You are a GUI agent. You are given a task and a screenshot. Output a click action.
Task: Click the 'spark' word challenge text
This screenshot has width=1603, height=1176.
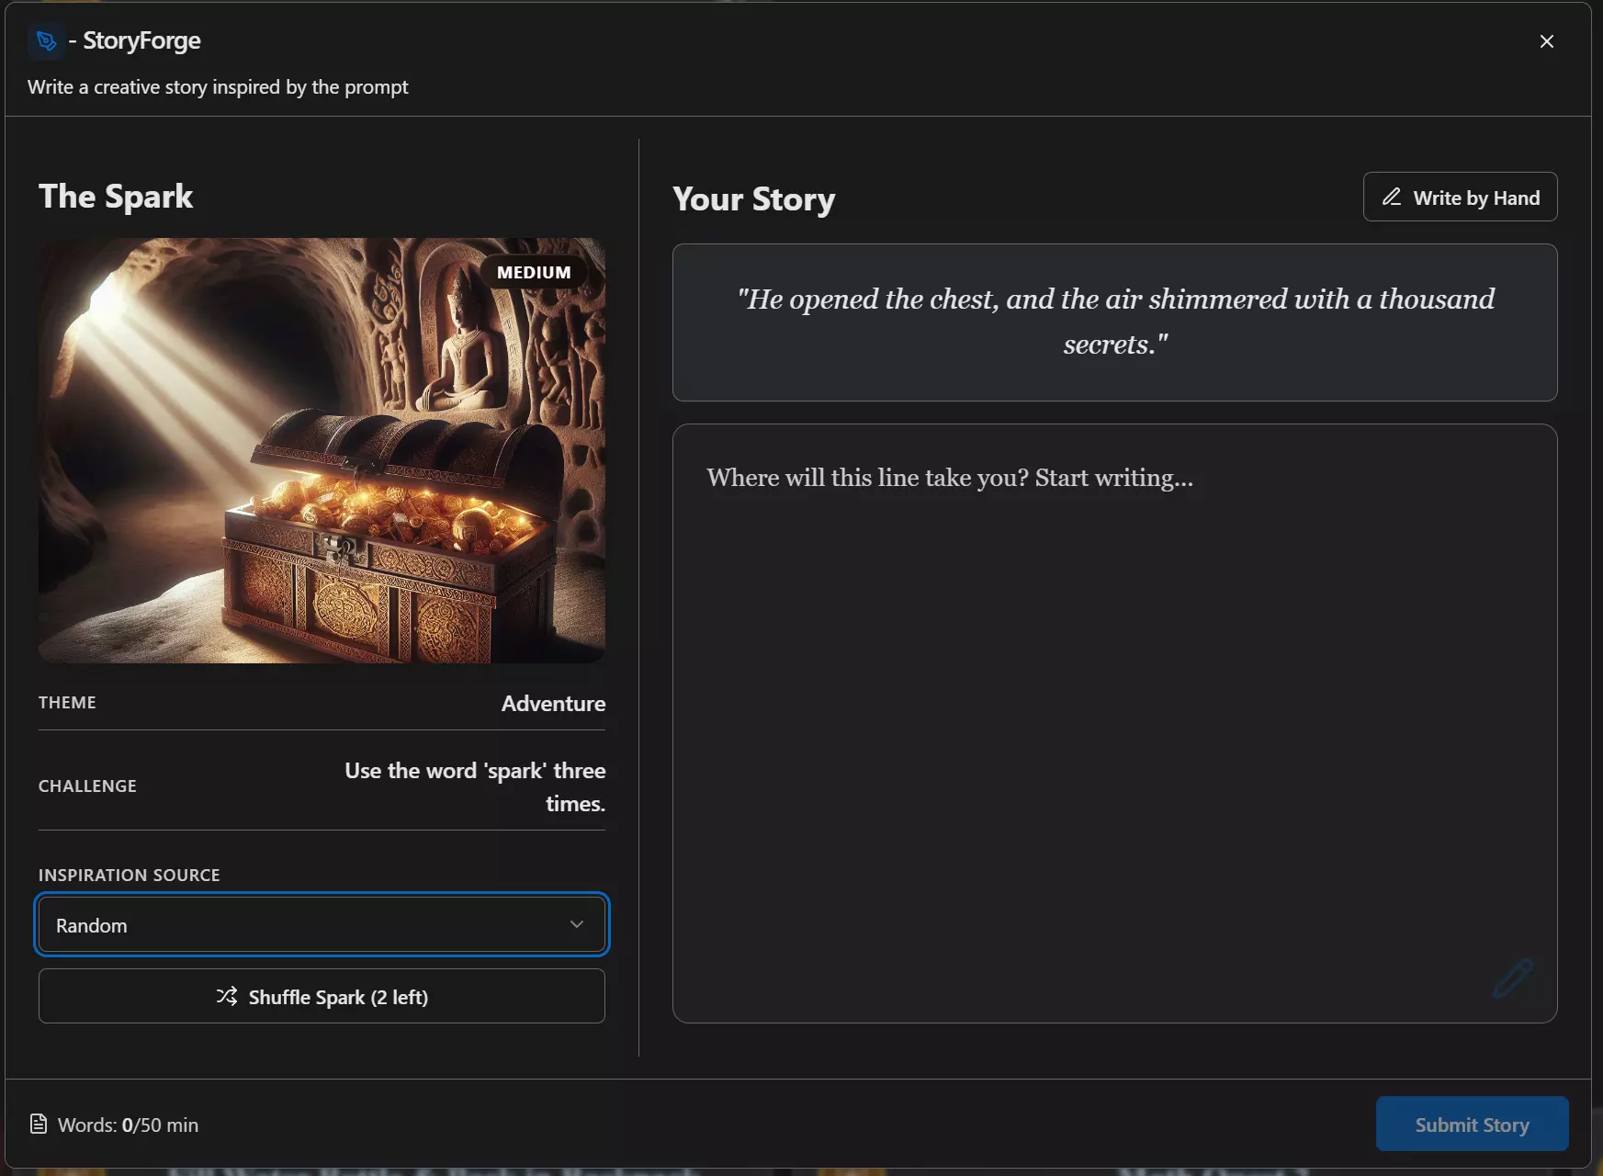pyautogui.click(x=474, y=786)
